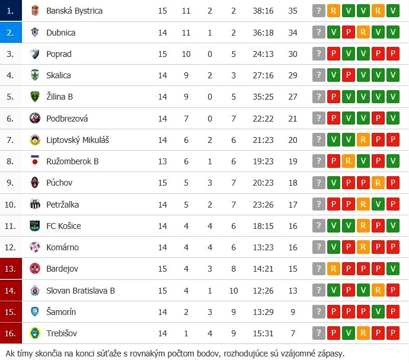Viewport: 409px width, 363px height.
Task: Click the Žilina B shield logo
Action: click(35, 97)
